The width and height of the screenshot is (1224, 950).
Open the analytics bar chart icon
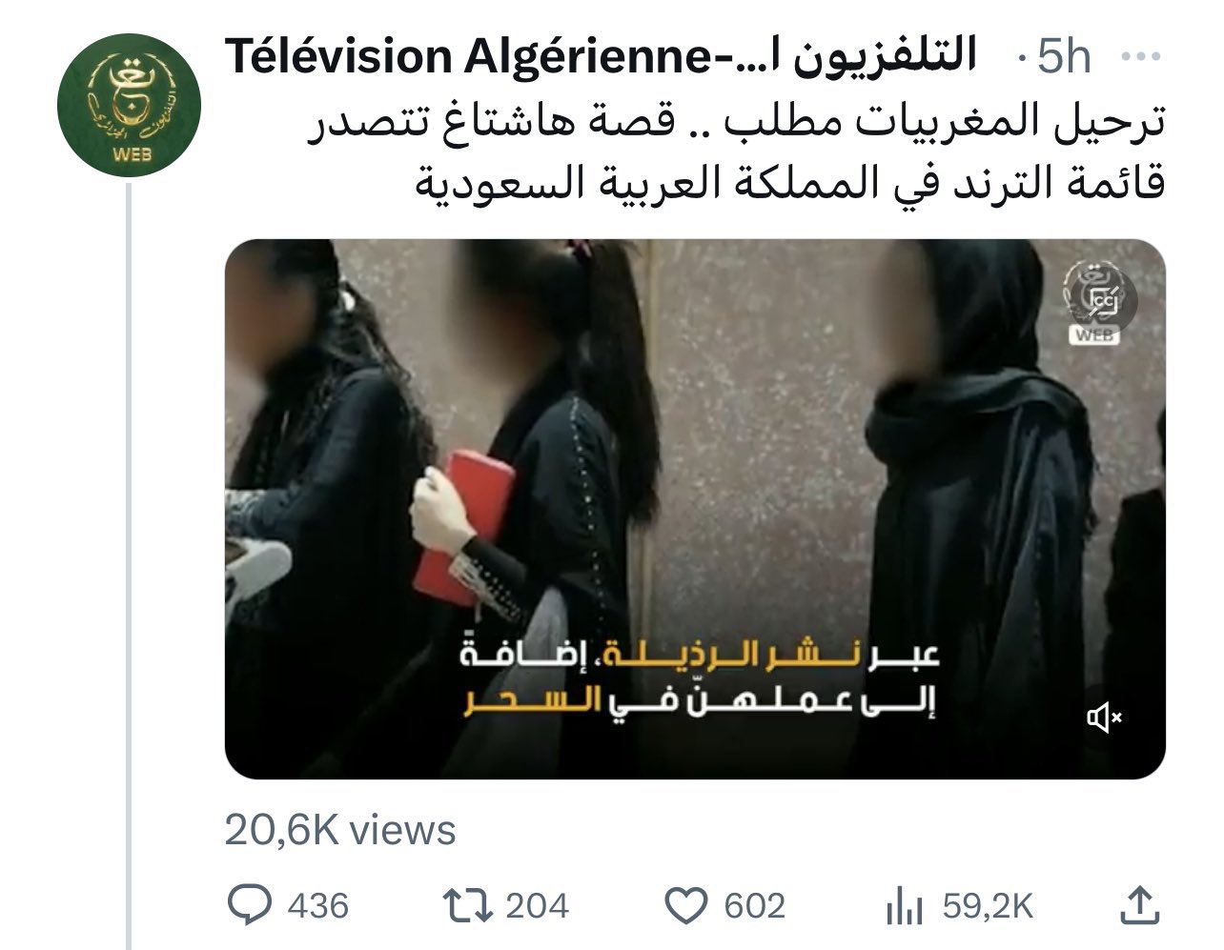click(904, 906)
